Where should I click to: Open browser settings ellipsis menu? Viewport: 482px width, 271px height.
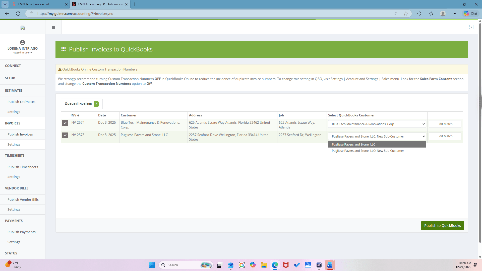pos(454,14)
